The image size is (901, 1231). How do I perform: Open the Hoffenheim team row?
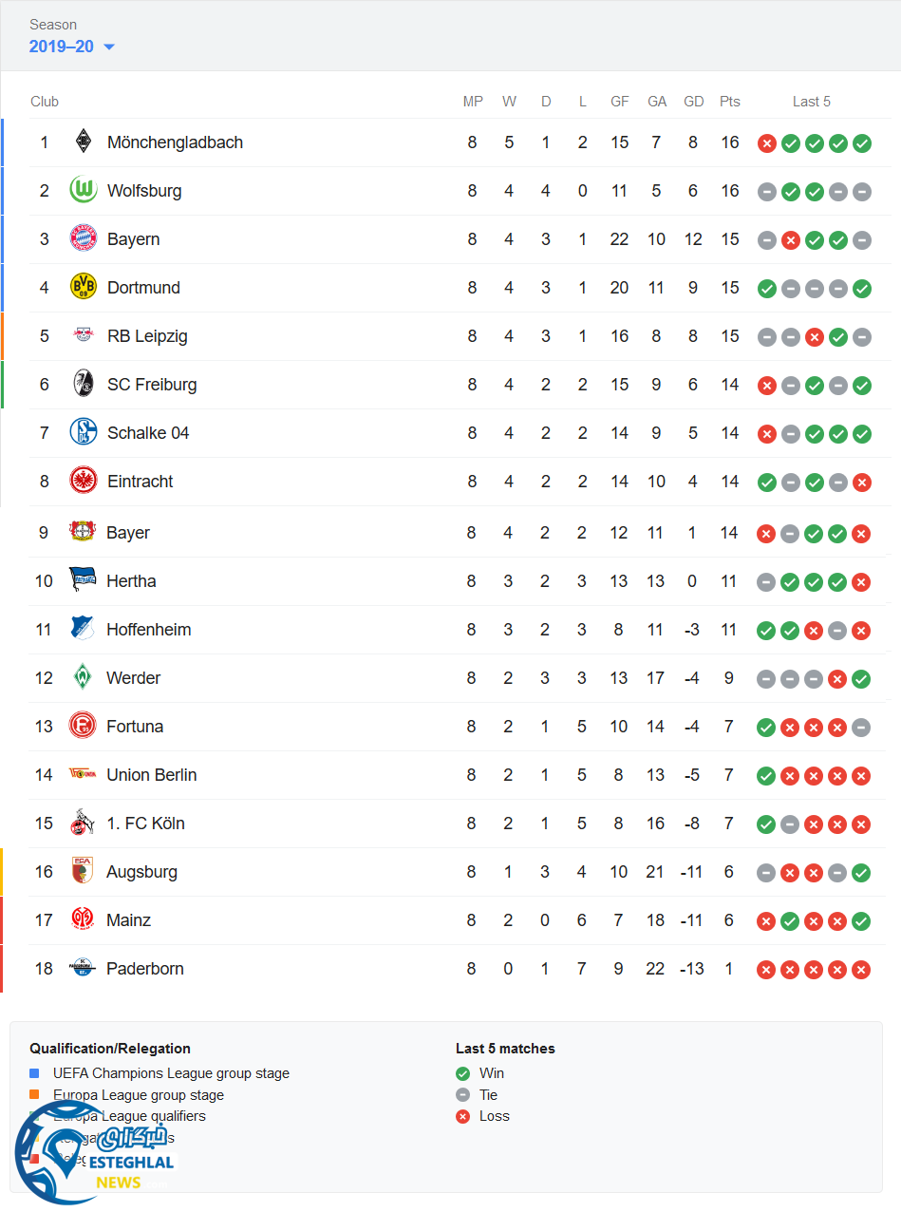pyautogui.click(x=148, y=630)
